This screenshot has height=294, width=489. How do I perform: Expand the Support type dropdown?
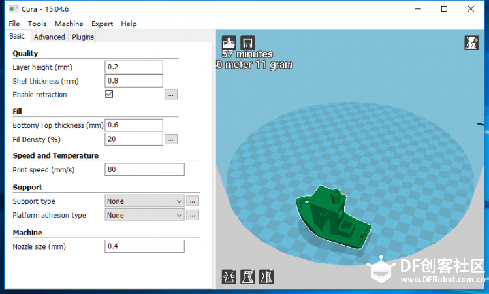coord(144,201)
